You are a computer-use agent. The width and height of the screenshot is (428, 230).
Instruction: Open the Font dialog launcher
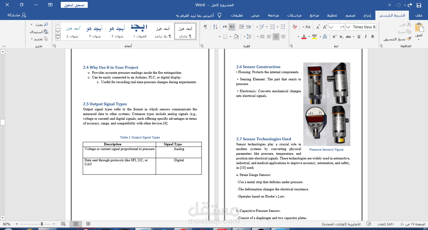[292, 46]
